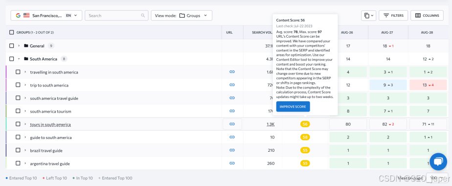The width and height of the screenshot is (452, 186).
Task: Click the SEARCH VOL. column header
Action: [262, 32]
